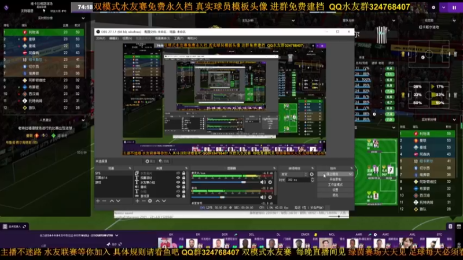
Task: Toggle visibility of the topmost source in the list
Action: (x=178, y=173)
